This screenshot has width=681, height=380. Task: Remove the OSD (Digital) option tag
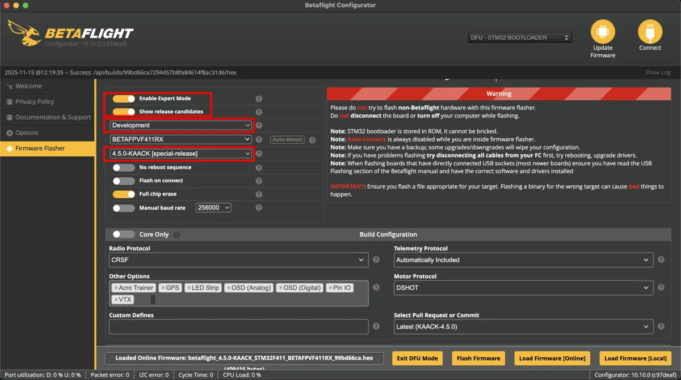click(x=281, y=288)
